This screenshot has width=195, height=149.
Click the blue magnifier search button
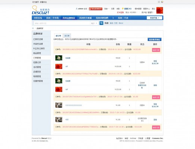click(x=101, y=23)
